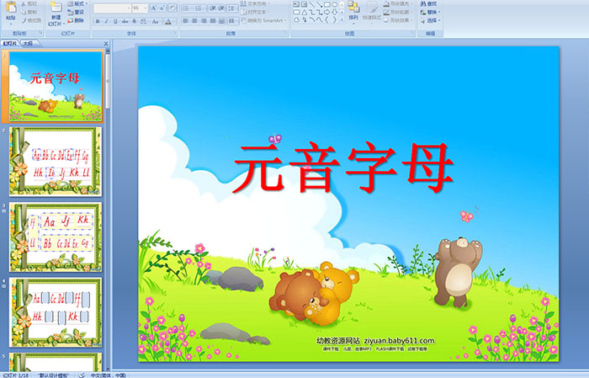Screen dimensions: 589x378
Task: Click the spell check icon in status bar
Action: [x=82, y=375]
